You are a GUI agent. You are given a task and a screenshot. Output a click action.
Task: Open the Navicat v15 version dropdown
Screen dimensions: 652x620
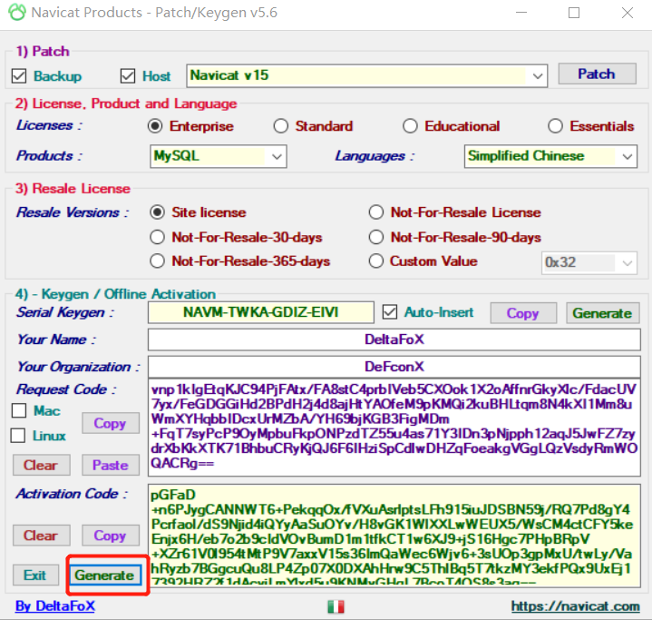(x=366, y=75)
